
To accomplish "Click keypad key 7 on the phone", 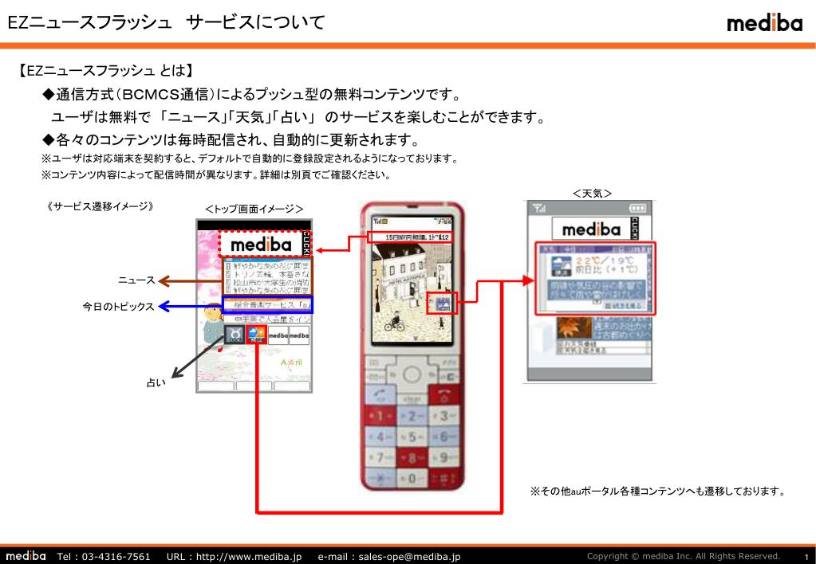I will coord(380,457).
